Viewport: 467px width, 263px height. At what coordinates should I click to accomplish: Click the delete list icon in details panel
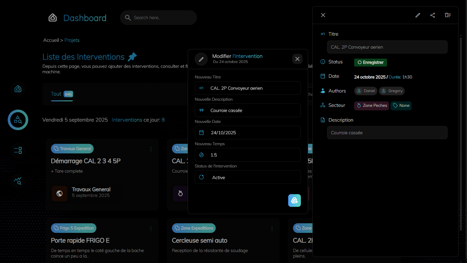[x=448, y=15]
